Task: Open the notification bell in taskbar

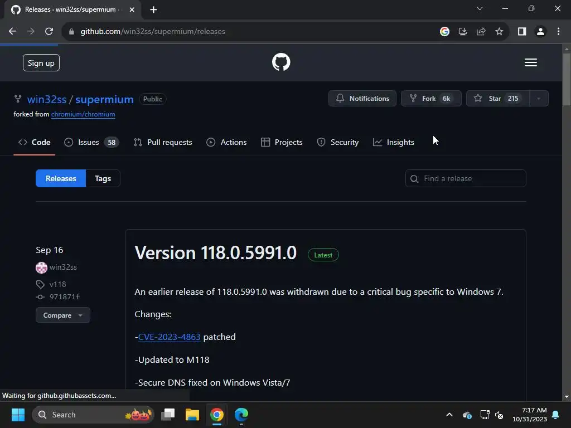Action: click(x=556, y=415)
